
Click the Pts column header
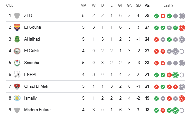(x=147, y=5)
